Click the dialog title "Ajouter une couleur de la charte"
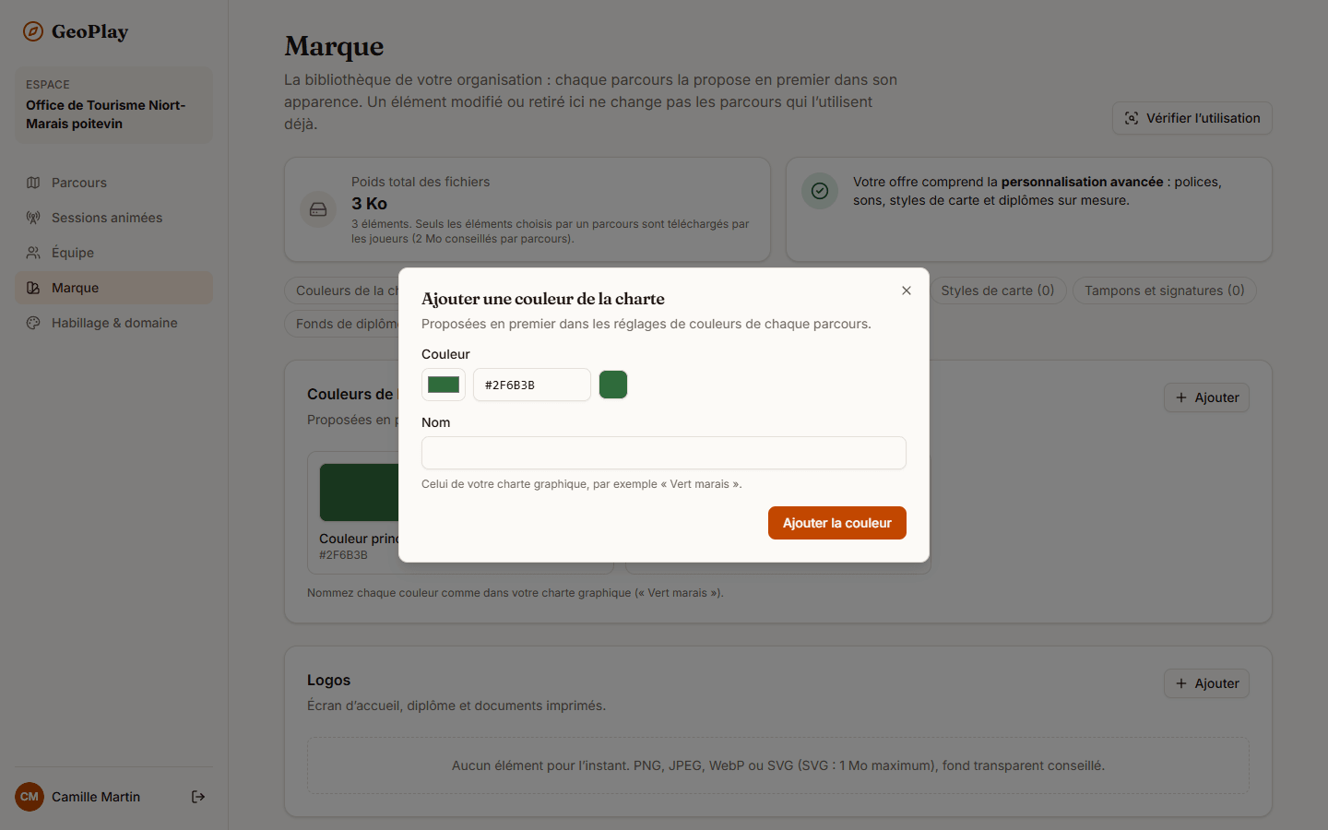 coord(543,299)
